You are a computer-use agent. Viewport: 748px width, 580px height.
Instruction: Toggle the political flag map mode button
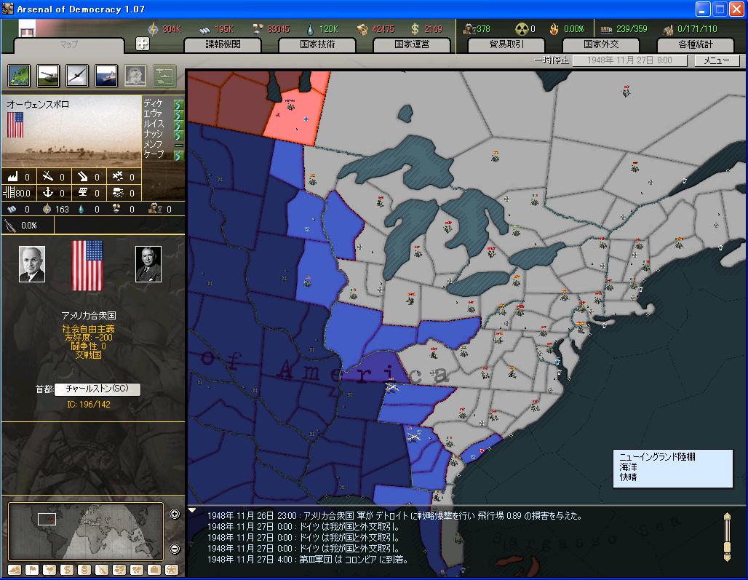pos(33,570)
